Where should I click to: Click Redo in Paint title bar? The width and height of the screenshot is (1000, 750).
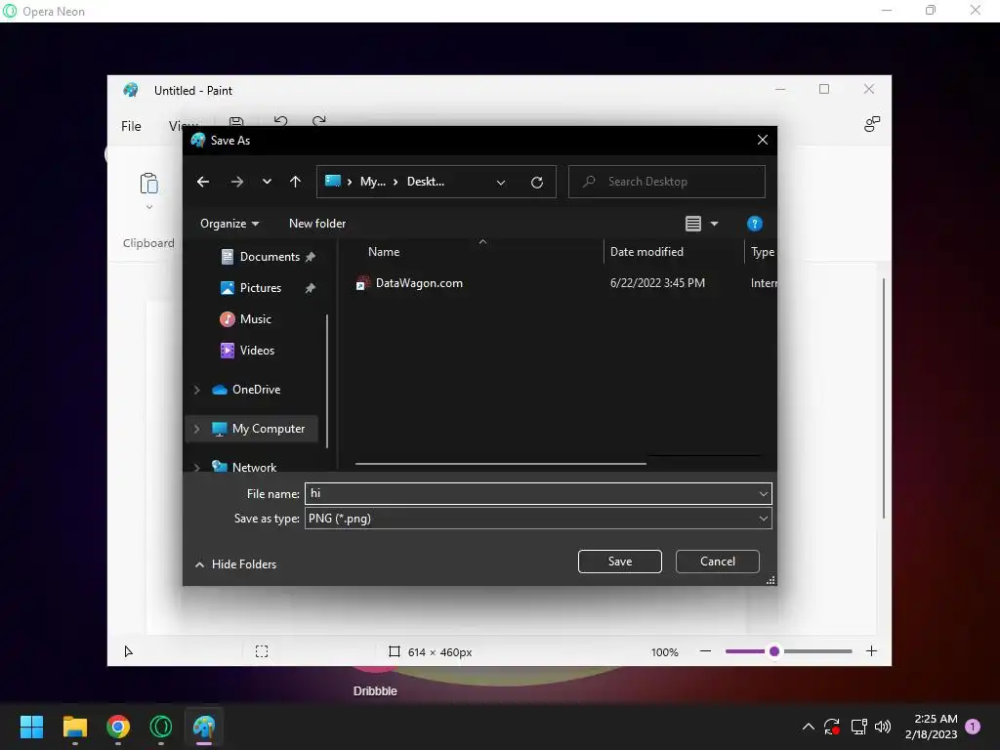(319, 120)
